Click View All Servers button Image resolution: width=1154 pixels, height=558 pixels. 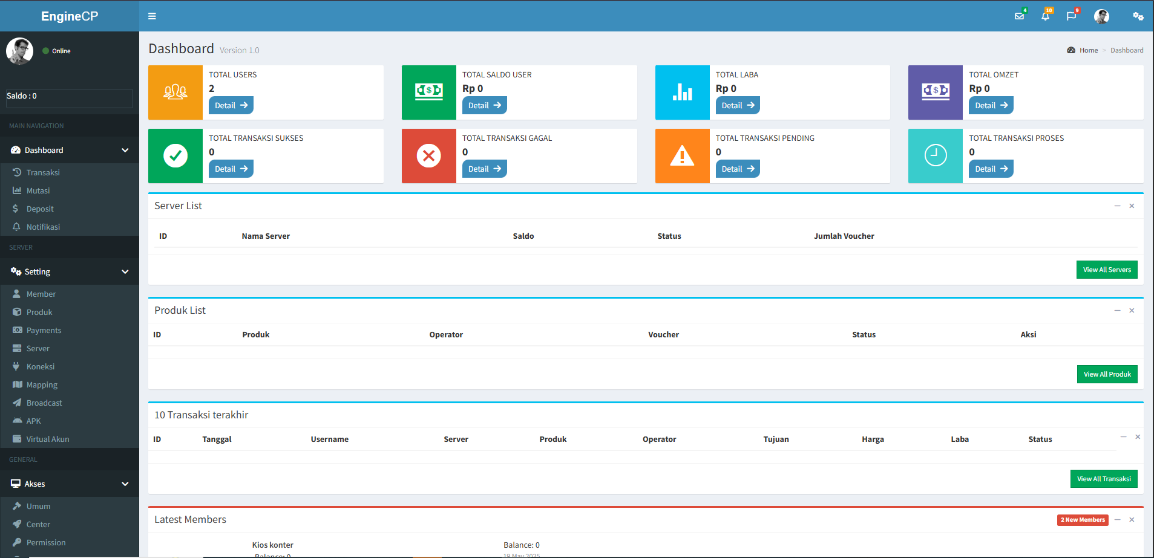pyautogui.click(x=1107, y=269)
